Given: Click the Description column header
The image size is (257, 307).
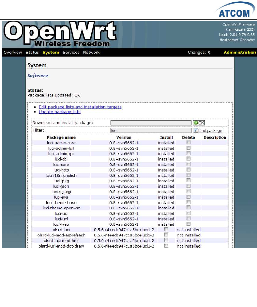Looking at the screenshot, I should (x=215, y=137).
